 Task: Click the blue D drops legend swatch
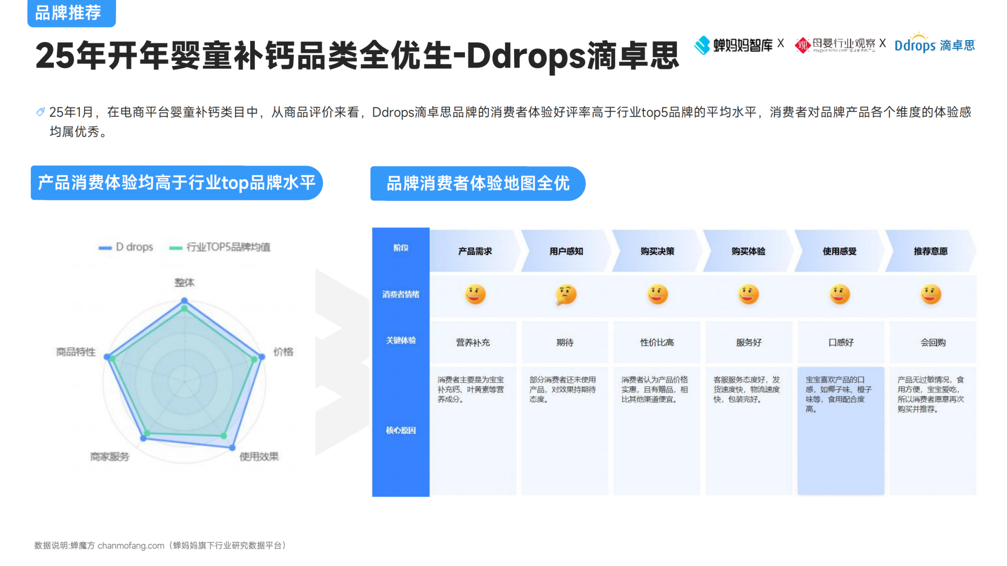(105, 248)
